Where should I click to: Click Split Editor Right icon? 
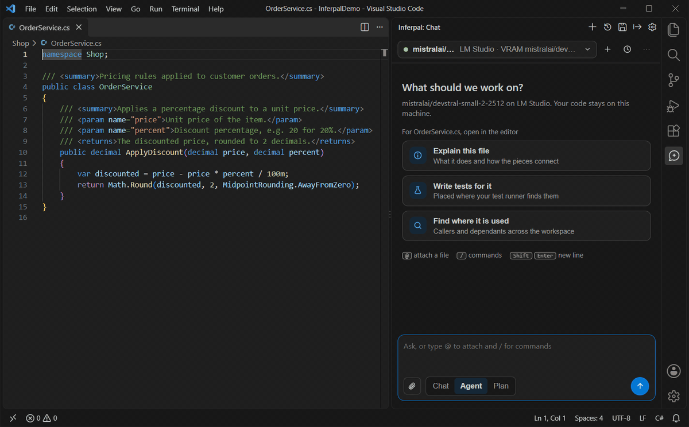(x=365, y=27)
